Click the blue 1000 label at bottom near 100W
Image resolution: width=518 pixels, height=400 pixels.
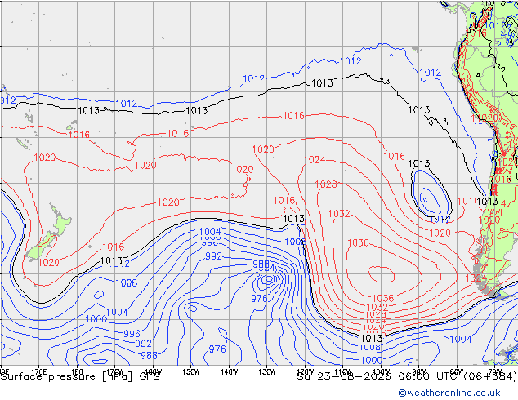(371, 360)
